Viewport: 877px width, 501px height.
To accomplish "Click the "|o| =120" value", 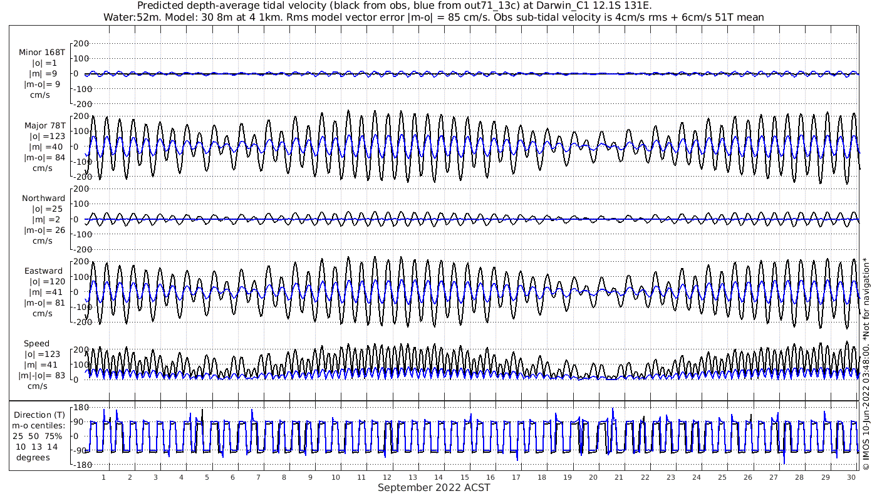I will click(x=47, y=281).
